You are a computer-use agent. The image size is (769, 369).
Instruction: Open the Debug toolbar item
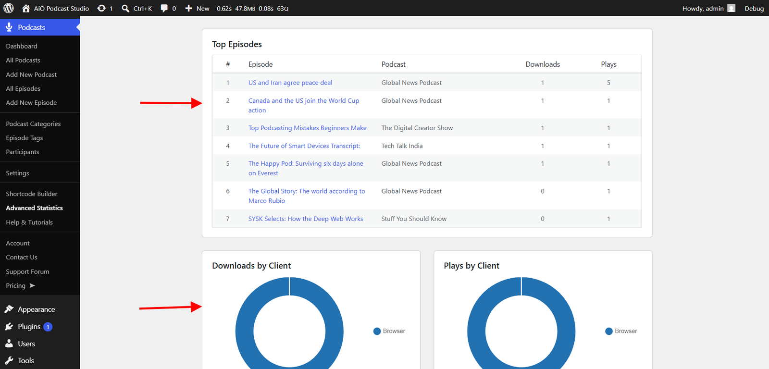click(754, 8)
